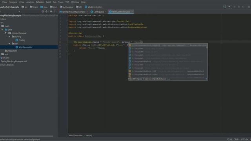Click WebController in bottom editor breadcrumb
Viewport: 251px width, 141px height.
pyautogui.click(x=75, y=136)
